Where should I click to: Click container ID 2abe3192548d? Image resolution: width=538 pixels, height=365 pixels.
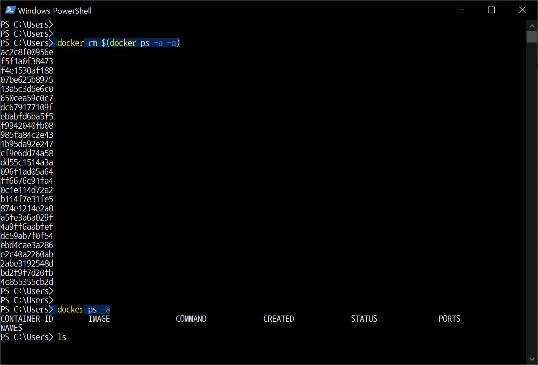point(27,263)
